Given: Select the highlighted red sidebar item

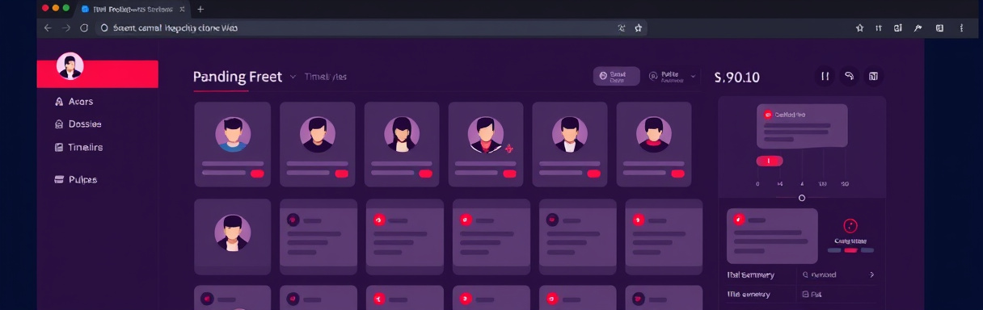Looking at the screenshot, I should (97, 73).
